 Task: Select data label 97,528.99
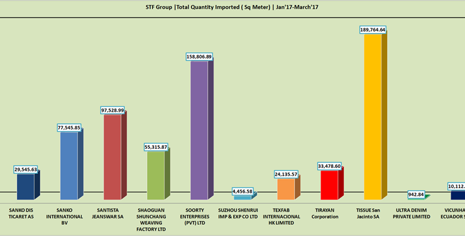(112, 110)
